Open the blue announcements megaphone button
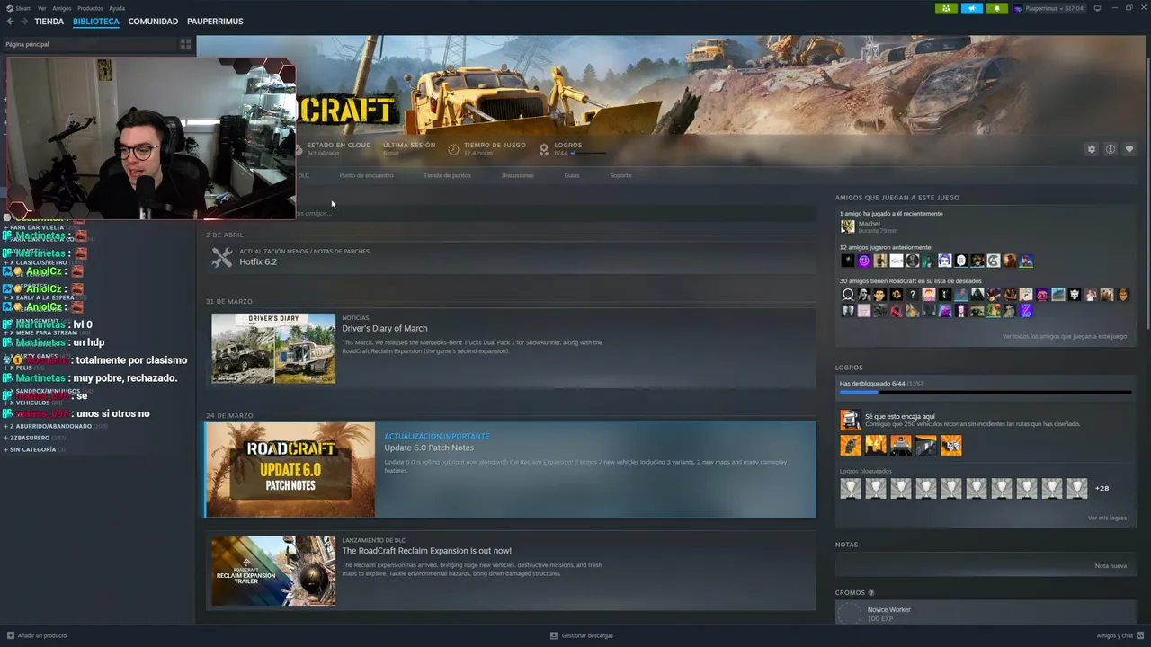Screen dimensions: 1151x647 pyautogui.click(x=972, y=8)
